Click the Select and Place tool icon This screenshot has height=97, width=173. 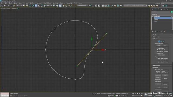pos(45,6)
